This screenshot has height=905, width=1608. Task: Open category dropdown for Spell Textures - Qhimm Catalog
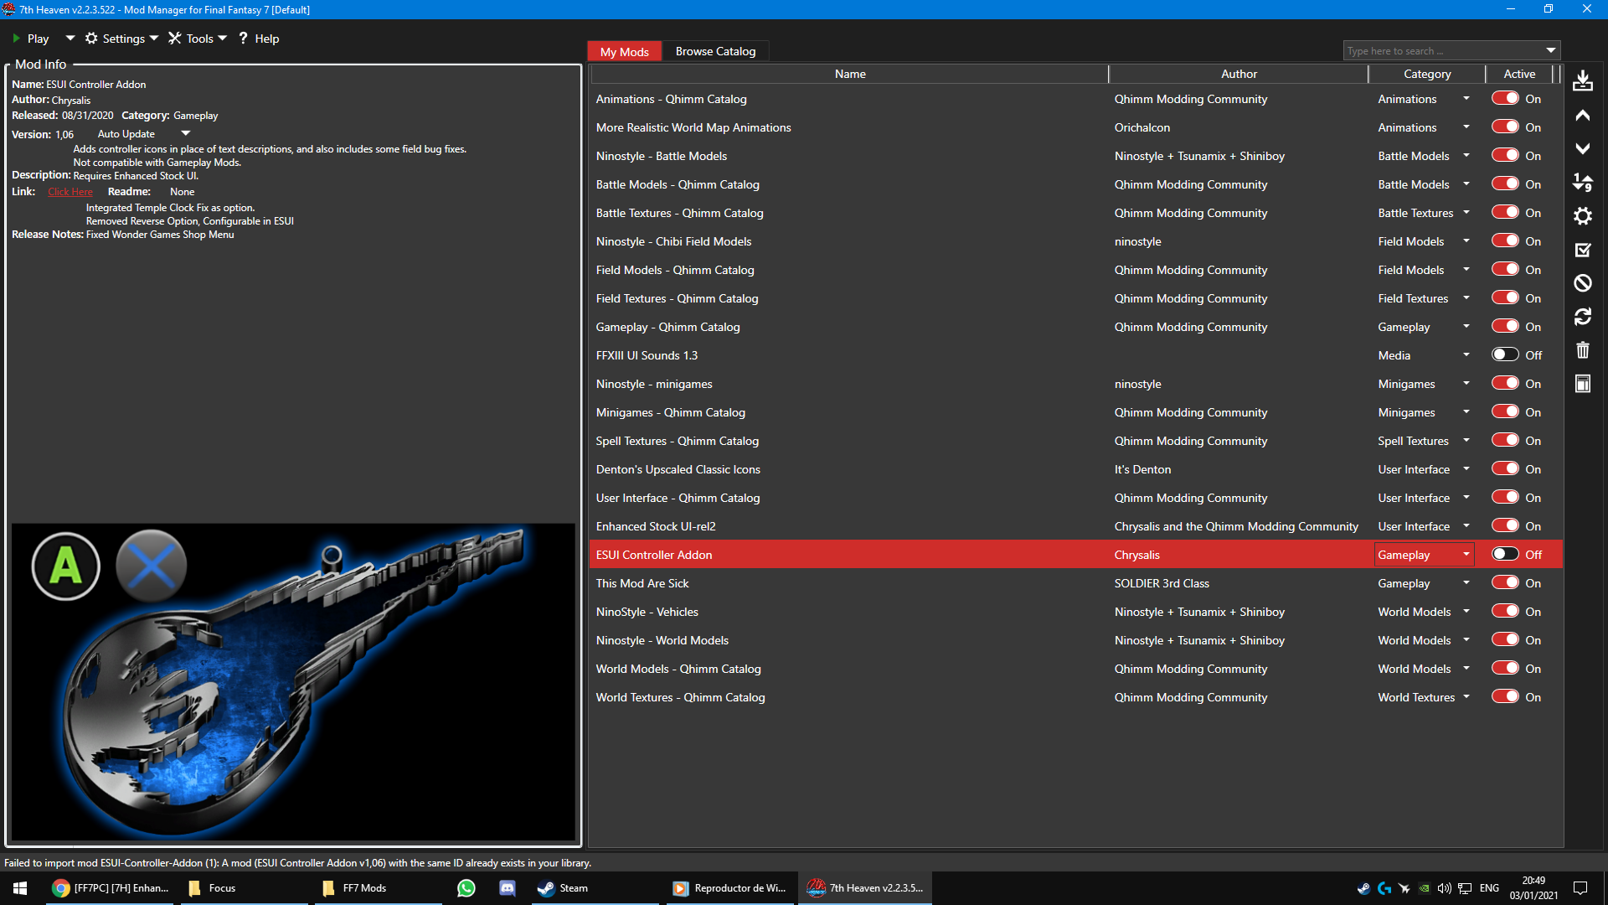pyautogui.click(x=1466, y=441)
